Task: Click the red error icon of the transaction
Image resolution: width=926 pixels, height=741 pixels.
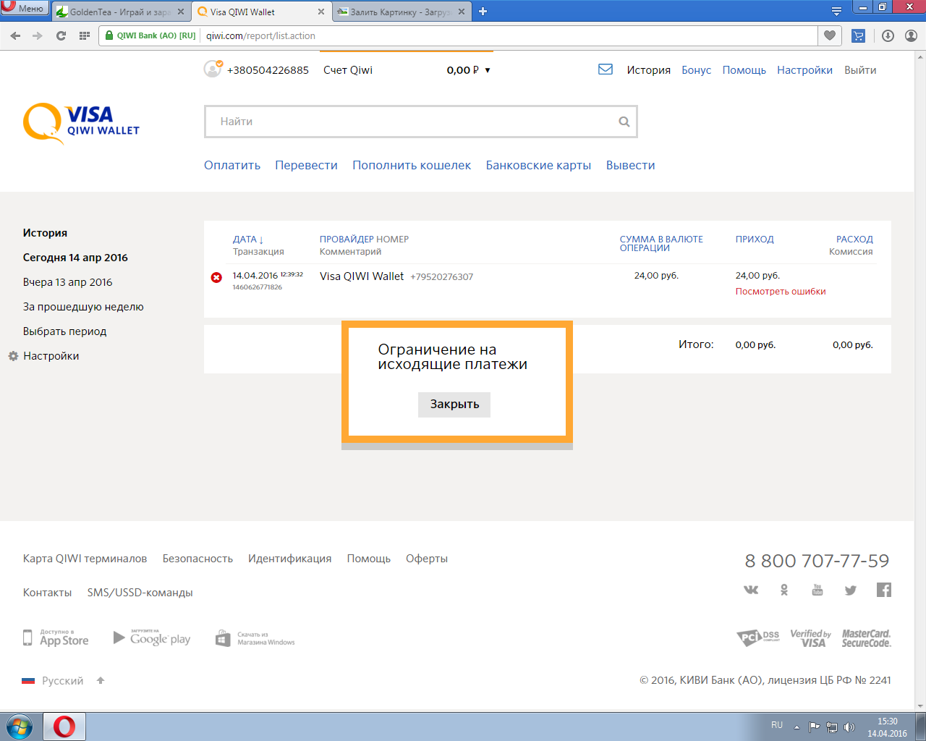Action: (216, 277)
